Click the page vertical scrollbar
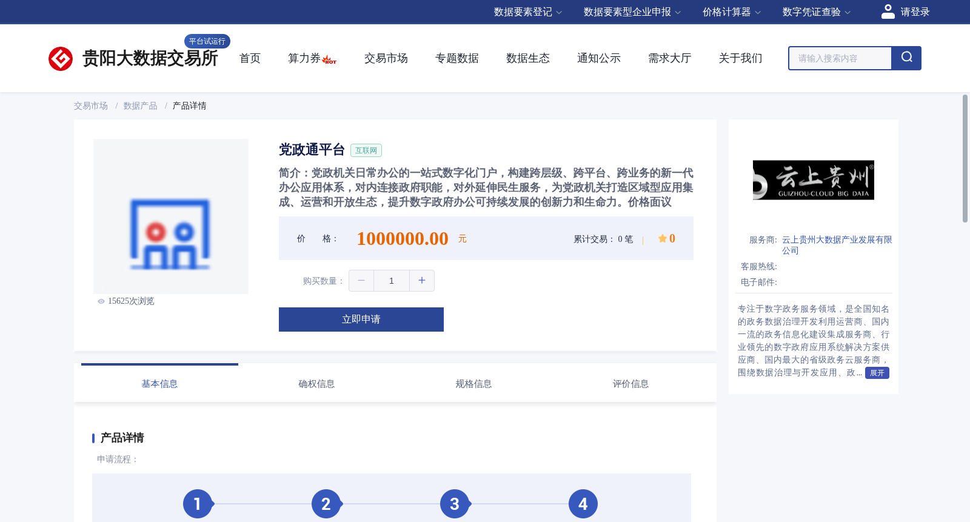The image size is (970, 522). [965, 158]
